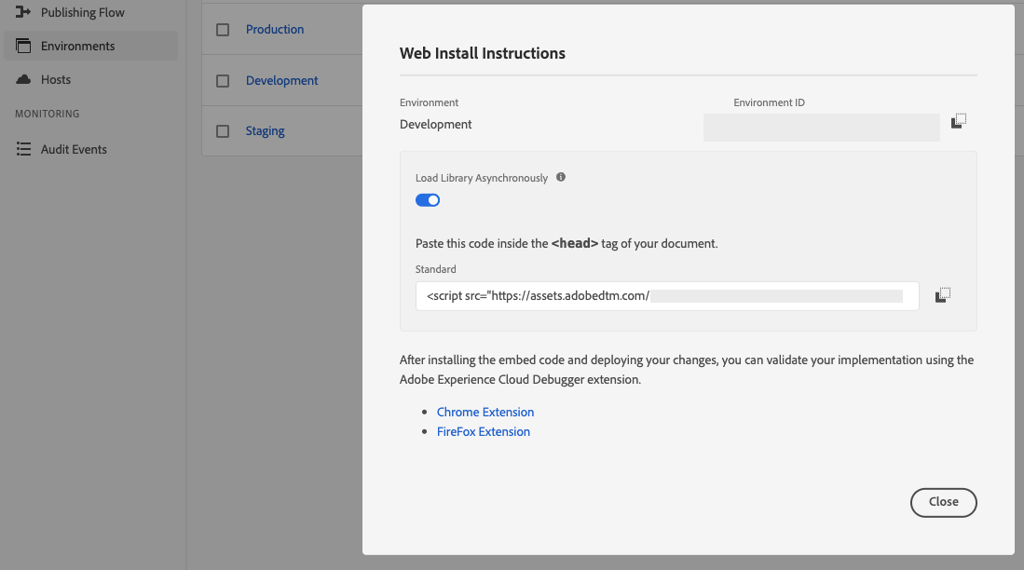Click the Publishing Flow sidebar icon
Viewport: 1024px width, 570px height.
coord(24,12)
